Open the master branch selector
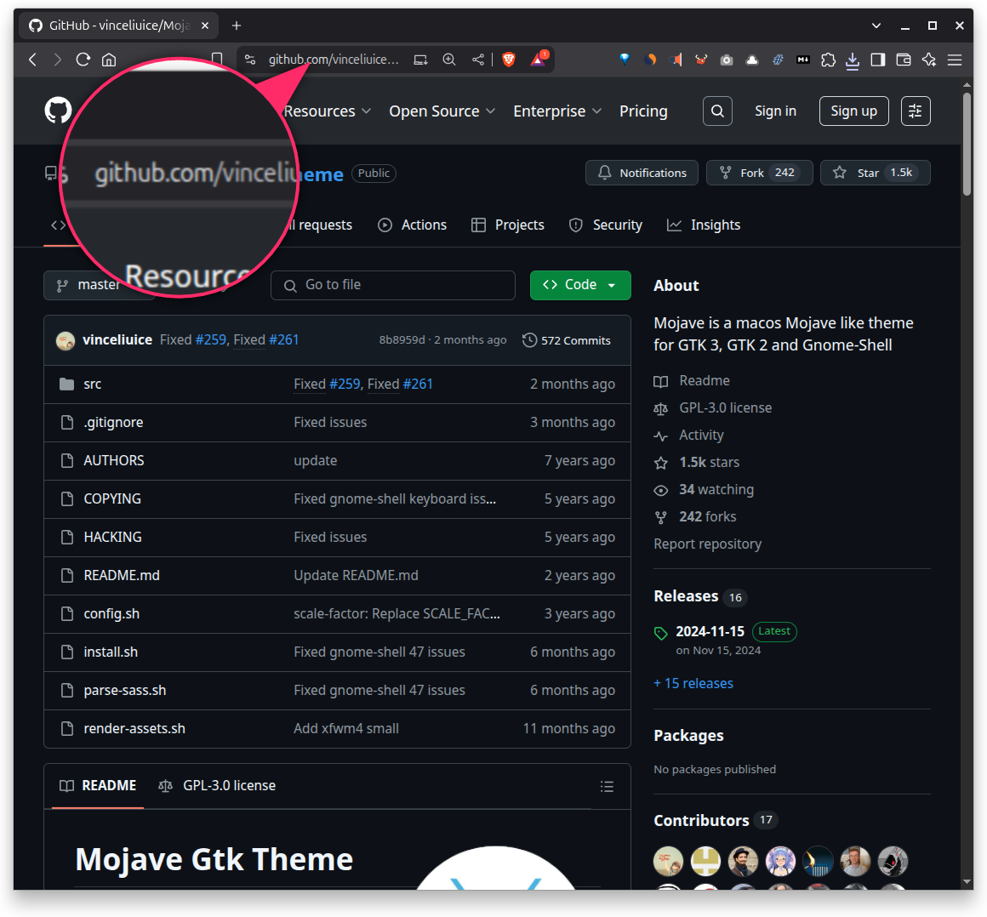Image resolution: width=987 pixels, height=917 pixels. [99, 285]
